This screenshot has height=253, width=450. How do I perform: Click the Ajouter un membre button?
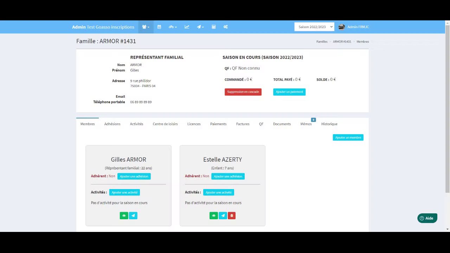[x=348, y=137]
